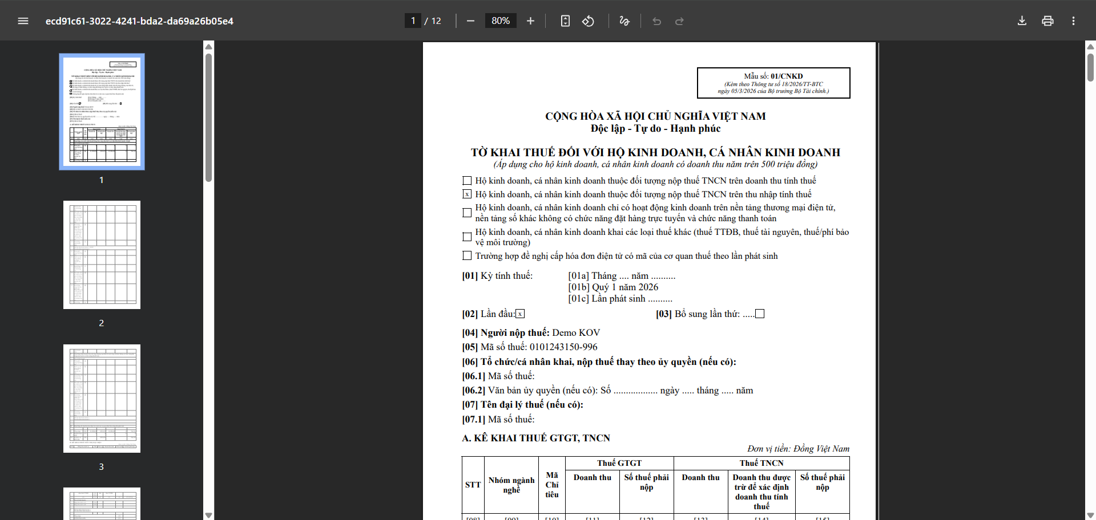Click the 'Quý 1 năm 2026' period text
This screenshot has width=1096, height=520.
[624, 287]
